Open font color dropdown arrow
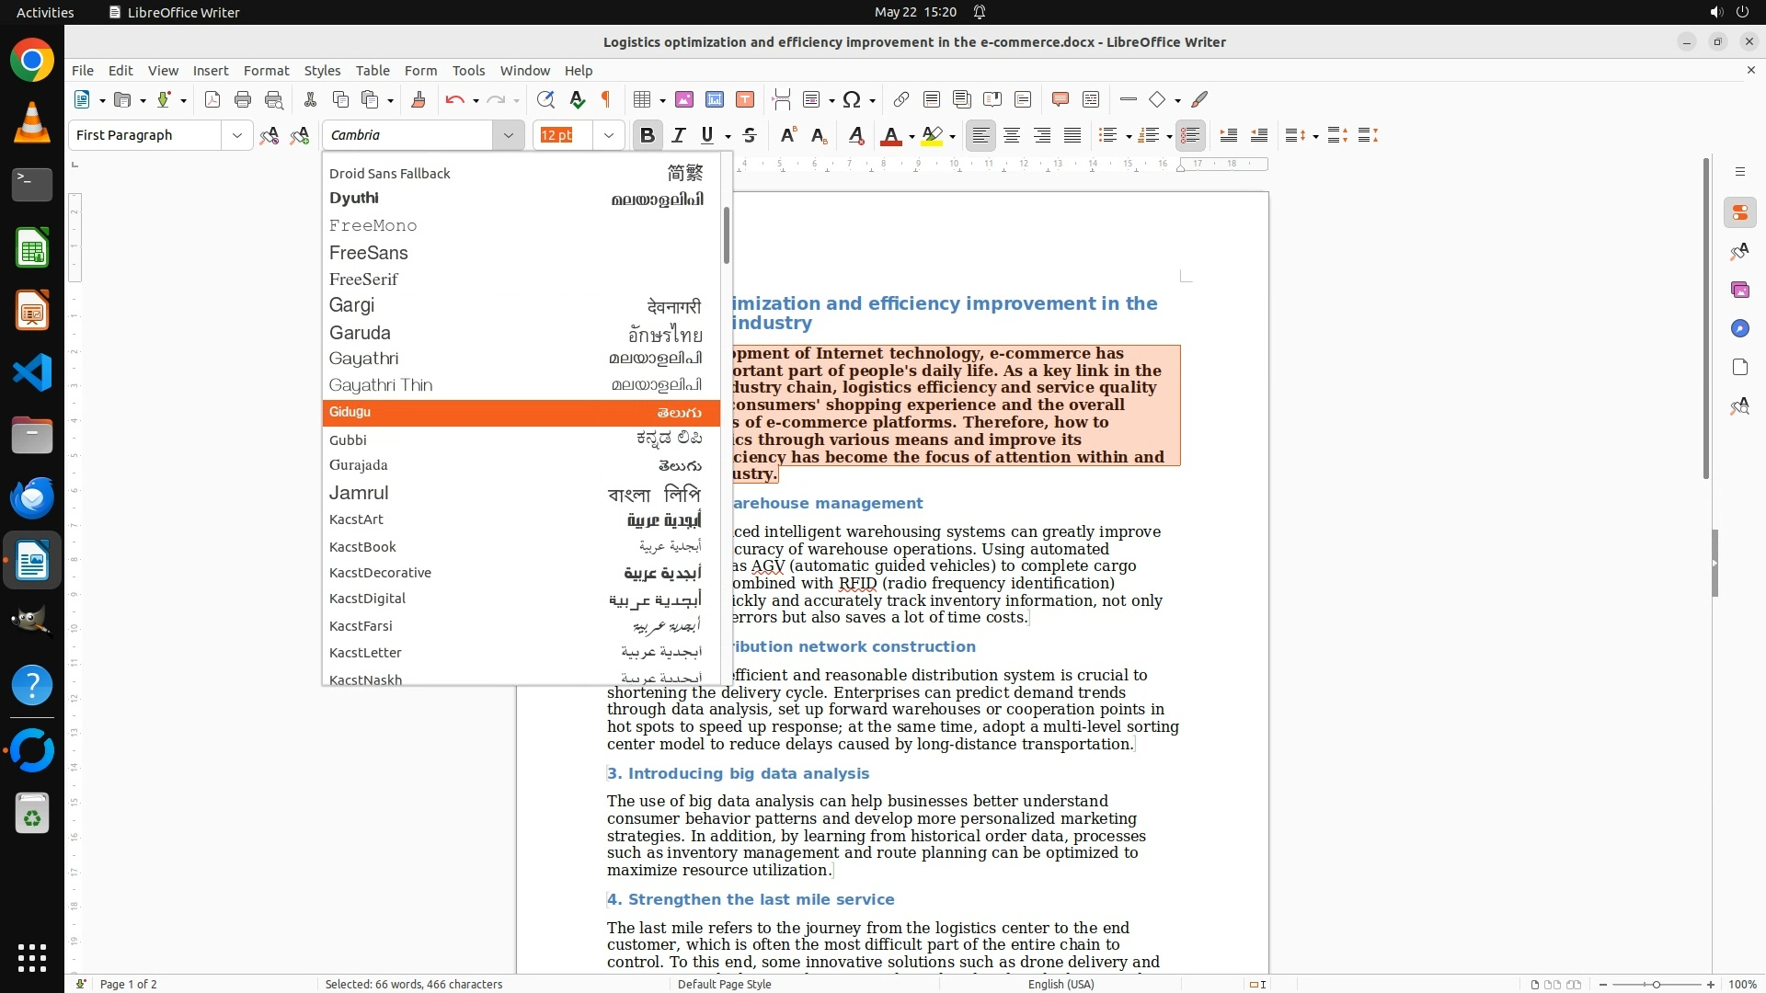 (912, 136)
